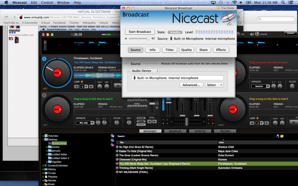Toggle the EFFECTS panel button on deck 3
Viewport: 298px width, 186px height.
141,125
